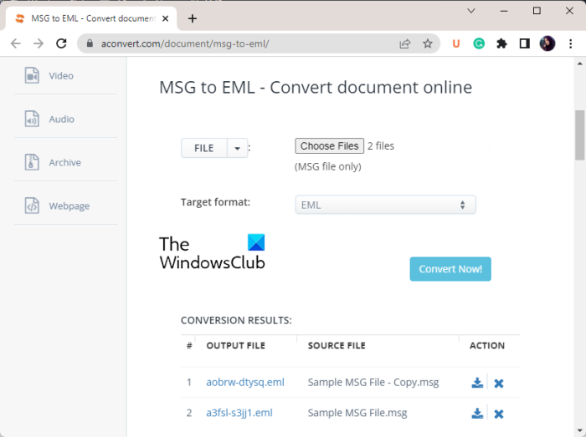Download aobrw-dtysq.eml using its download icon

click(x=477, y=383)
